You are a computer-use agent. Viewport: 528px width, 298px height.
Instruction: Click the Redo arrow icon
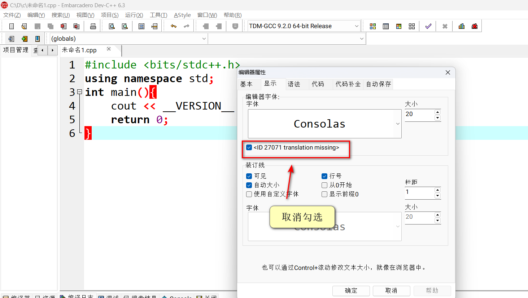click(187, 26)
